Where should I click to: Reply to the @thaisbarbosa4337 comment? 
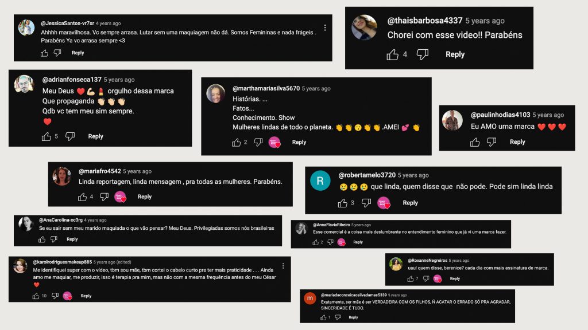tap(455, 54)
